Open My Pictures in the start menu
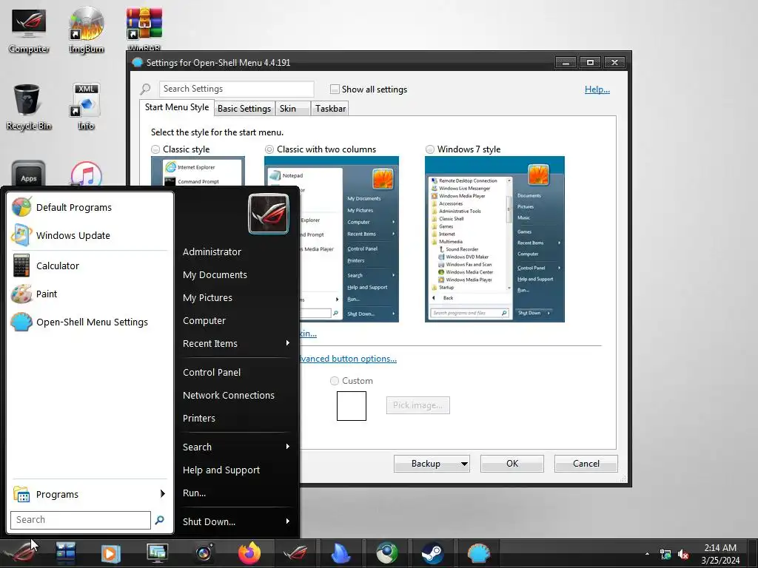The width and height of the screenshot is (758, 568). point(207,297)
